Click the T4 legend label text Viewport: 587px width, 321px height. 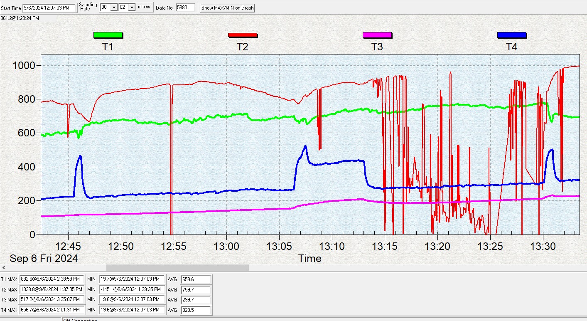coord(511,47)
